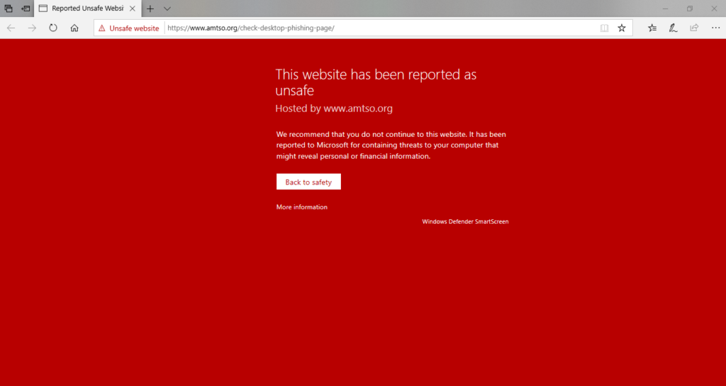726x386 pixels.
Task: Click 'Hosted by www.amtso.org' text
Action: (x=334, y=109)
